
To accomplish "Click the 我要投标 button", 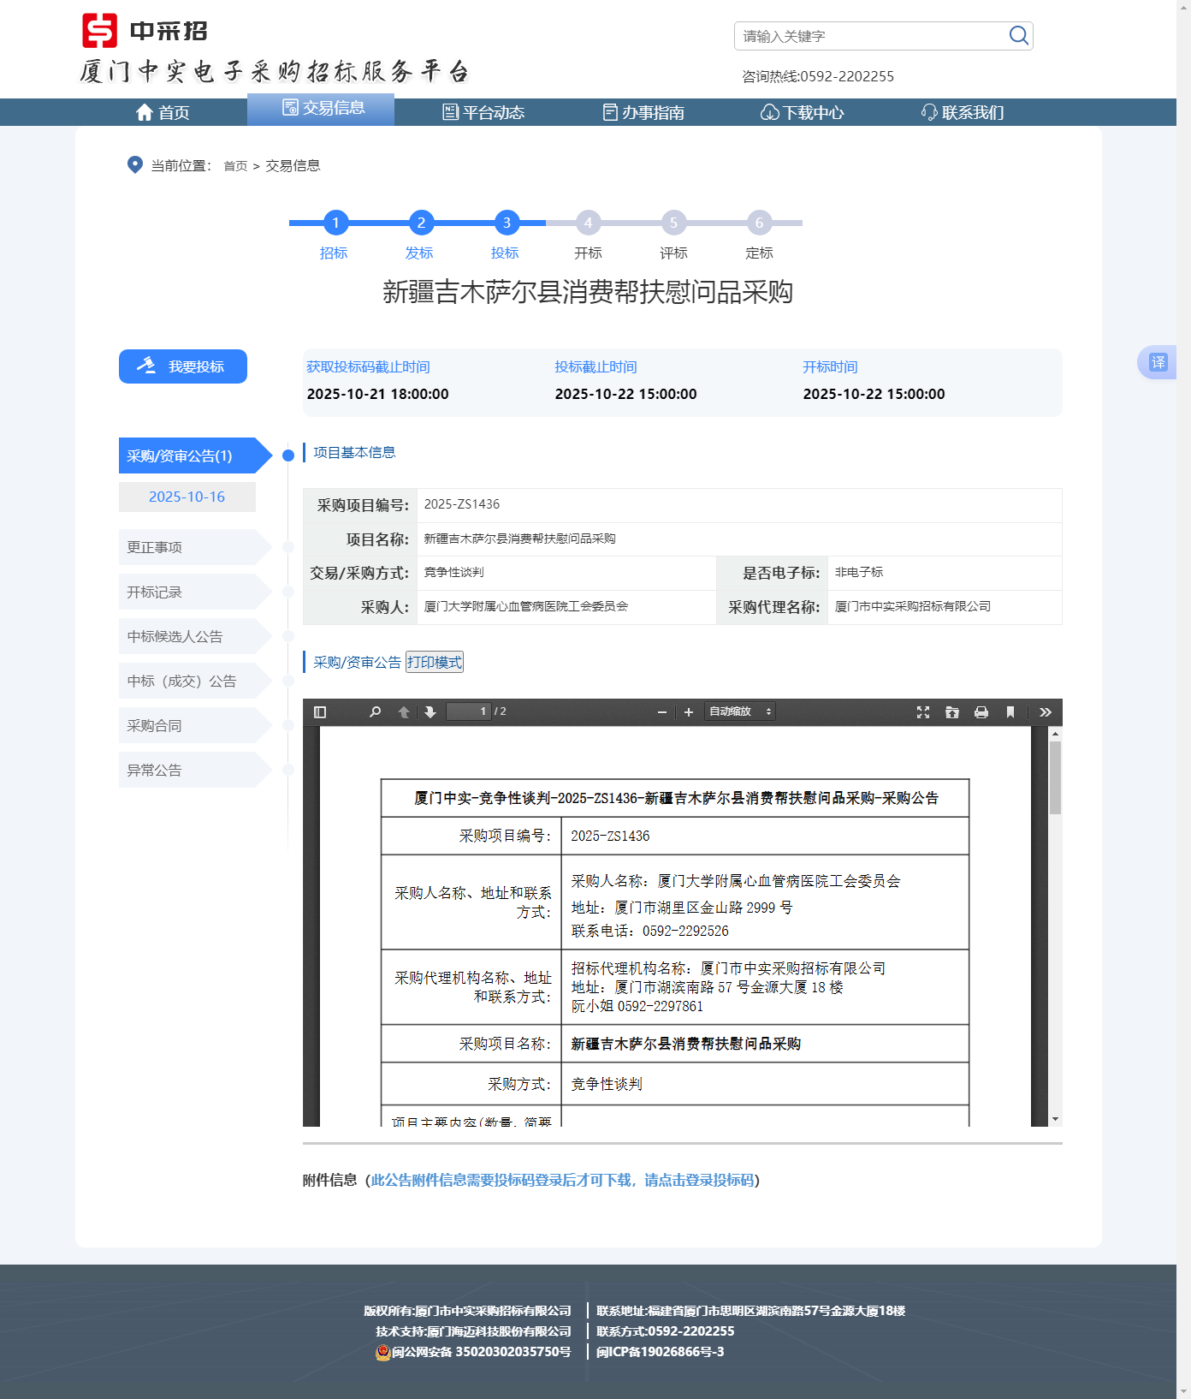I will [183, 366].
